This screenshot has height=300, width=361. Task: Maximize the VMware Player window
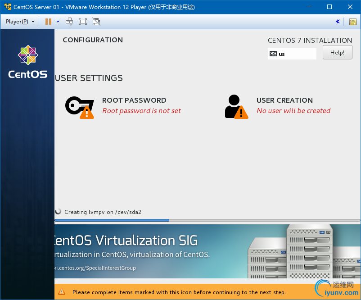[x=329, y=7]
